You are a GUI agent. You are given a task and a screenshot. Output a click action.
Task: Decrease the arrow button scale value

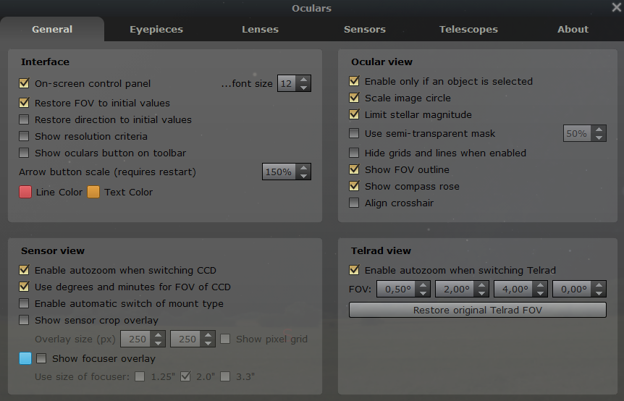tap(303, 176)
